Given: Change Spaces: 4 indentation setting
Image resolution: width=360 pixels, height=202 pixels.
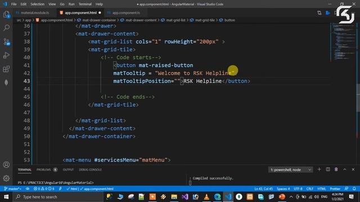Looking at the screenshot, I should click(283, 189).
